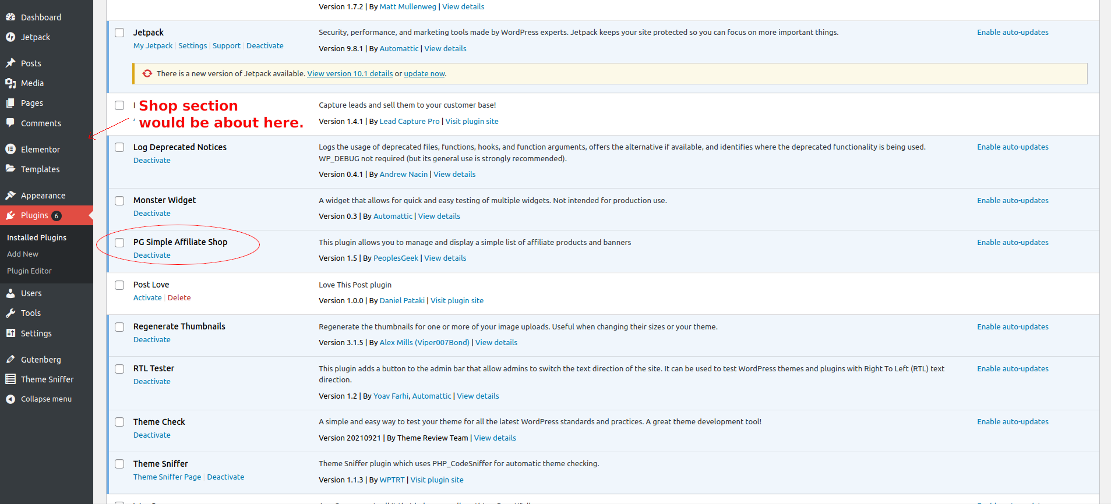The height and width of the screenshot is (504, 1111).
Task: Open Jetpack Support link
Action: pos(227,46)
